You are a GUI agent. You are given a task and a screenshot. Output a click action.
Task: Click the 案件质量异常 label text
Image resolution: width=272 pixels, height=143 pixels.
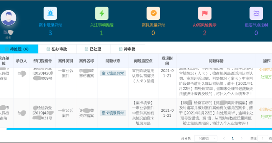click(x=153, y=25)
